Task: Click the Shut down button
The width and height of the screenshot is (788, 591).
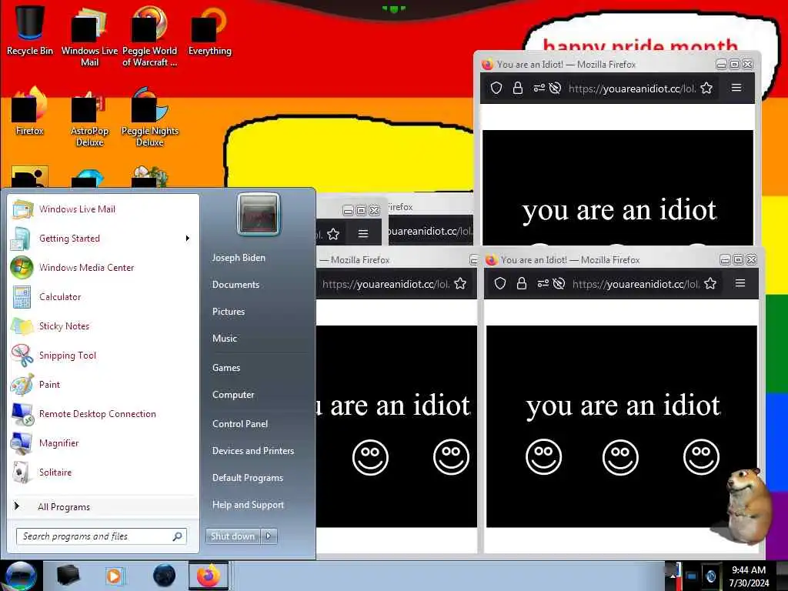Action: (232, 536)
